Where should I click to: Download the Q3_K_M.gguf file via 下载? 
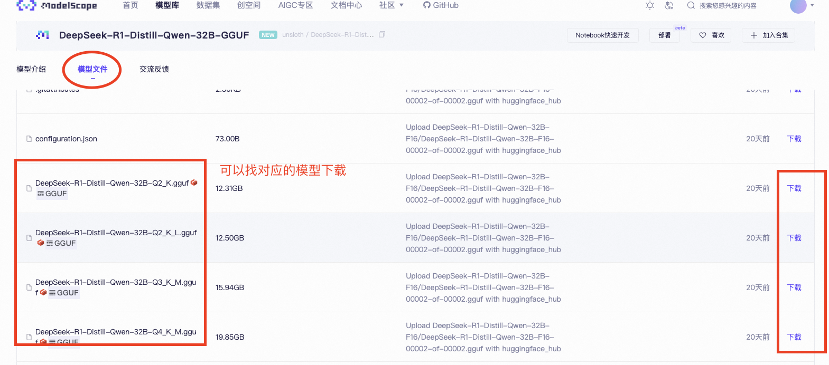point(794,287)
